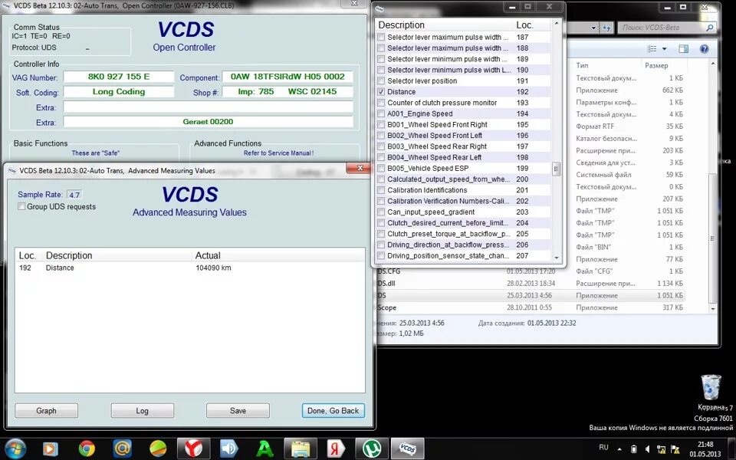Click the Explorer search magnifier icon
The image size is (736, 460).
click(x=710, y=28)
